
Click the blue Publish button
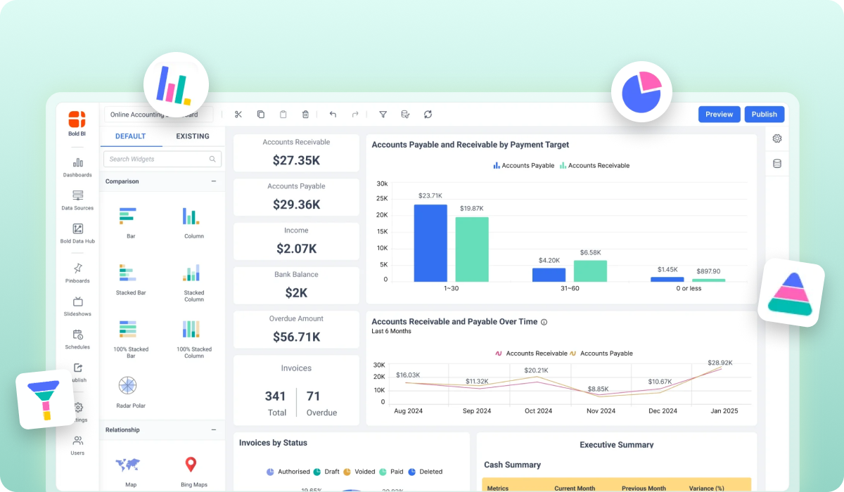tap(764, 114)
